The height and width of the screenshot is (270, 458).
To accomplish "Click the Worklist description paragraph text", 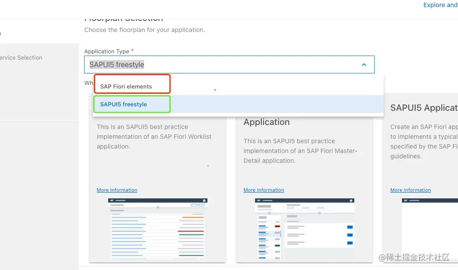I will 154,137.
